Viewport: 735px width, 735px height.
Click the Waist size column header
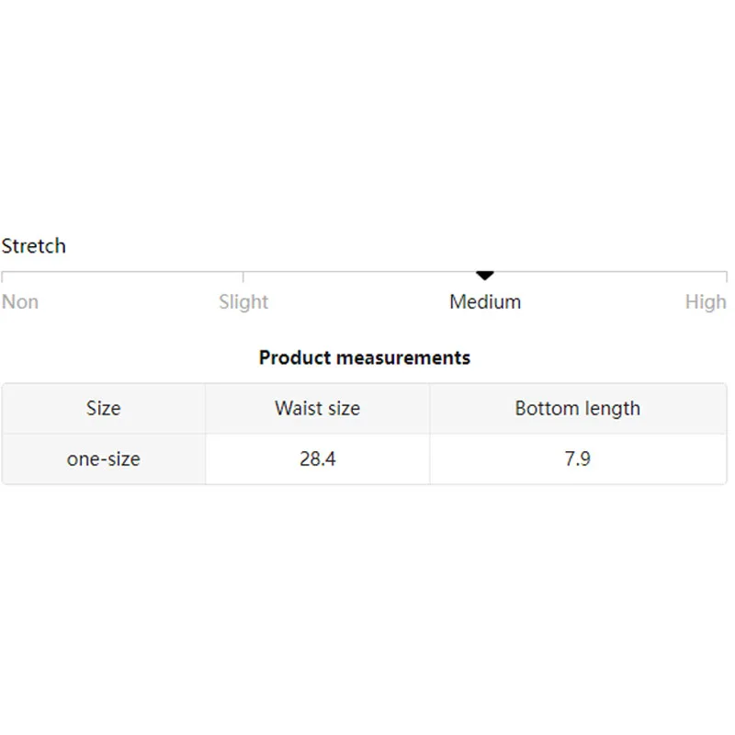coord(317,408)
